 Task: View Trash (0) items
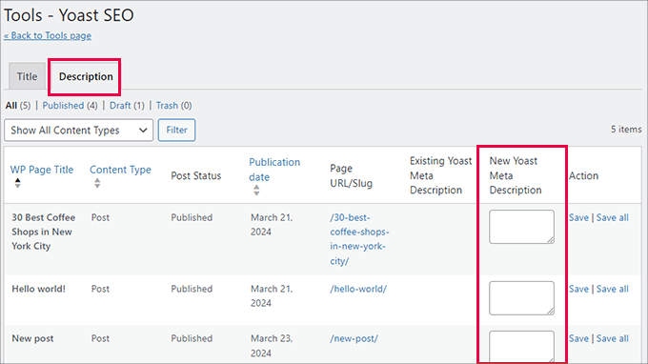[x=173, y=106]
